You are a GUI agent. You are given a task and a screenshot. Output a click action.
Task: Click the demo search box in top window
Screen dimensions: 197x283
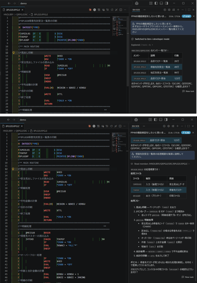[75, 3]
